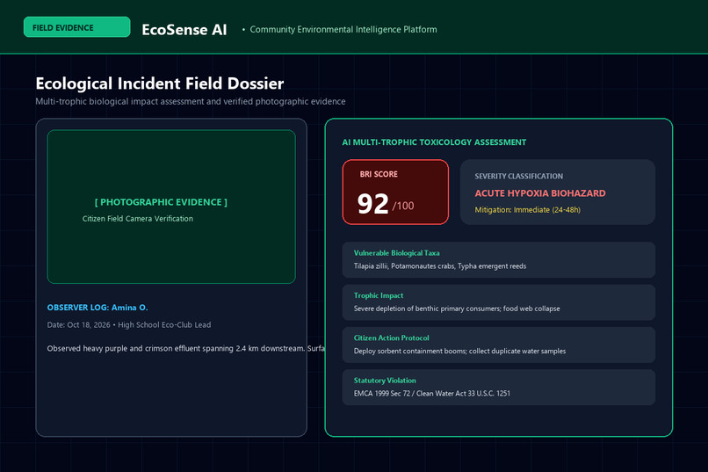Click the EcoSense AI brand title
This screenshot has height=472, width=708.
[184, 29]
